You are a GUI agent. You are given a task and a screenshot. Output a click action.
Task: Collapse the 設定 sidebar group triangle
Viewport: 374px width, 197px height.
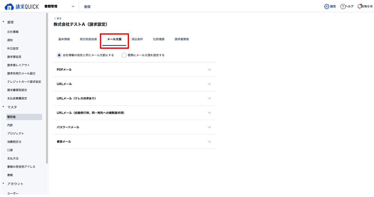point(3,22)
